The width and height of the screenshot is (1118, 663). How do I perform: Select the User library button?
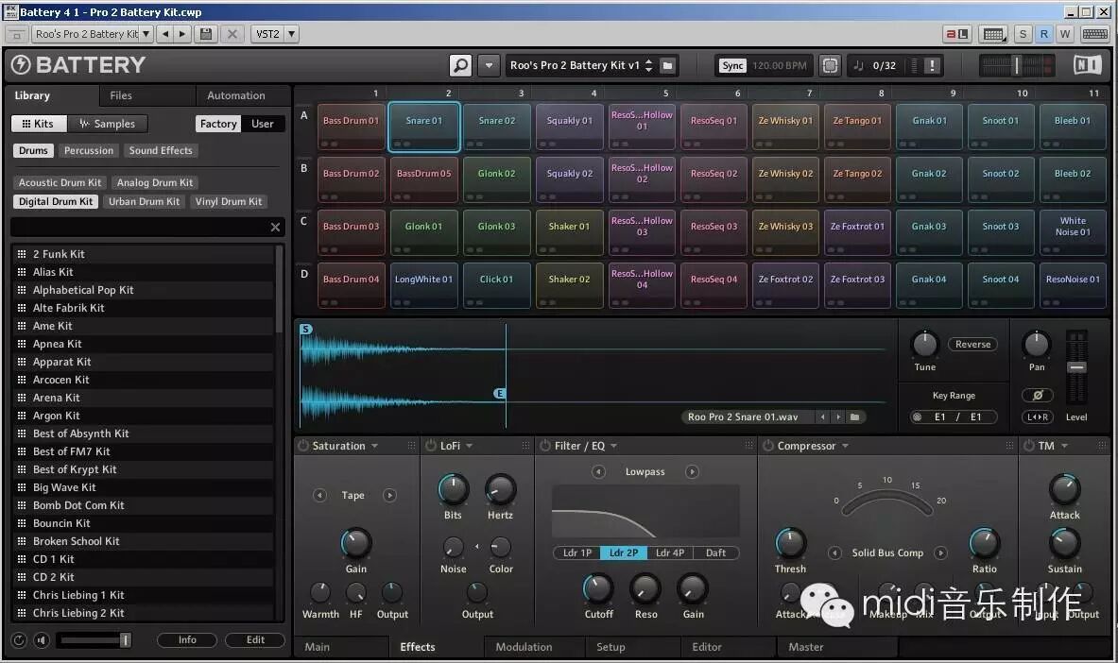[263, 124]
